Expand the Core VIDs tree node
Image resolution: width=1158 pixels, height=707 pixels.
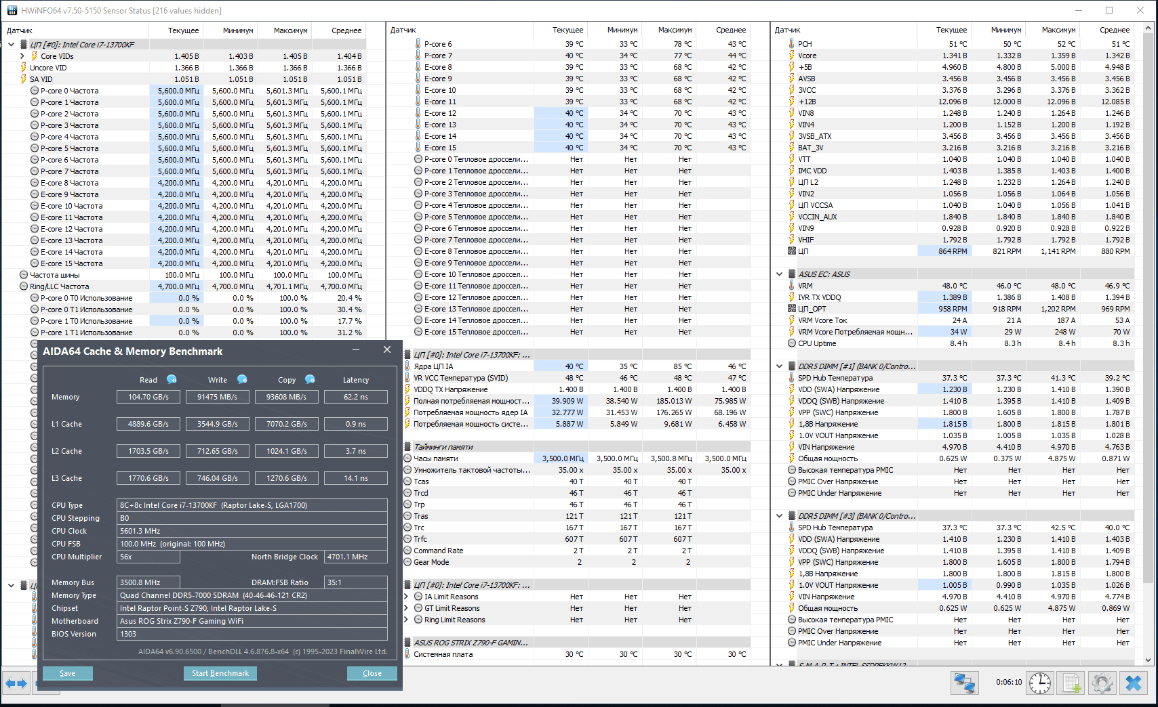[22, 56]
